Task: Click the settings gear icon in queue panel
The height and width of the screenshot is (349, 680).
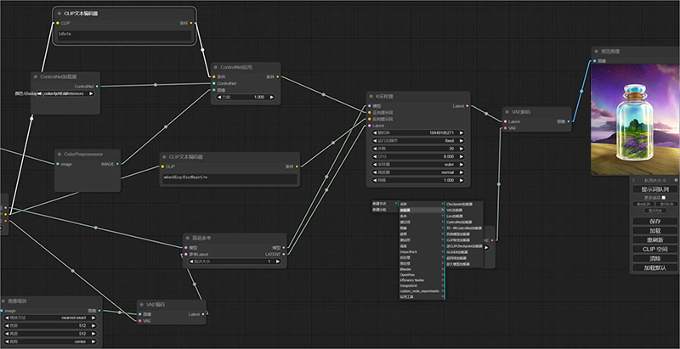Action: pyautogui.click(x=676, y=180)
